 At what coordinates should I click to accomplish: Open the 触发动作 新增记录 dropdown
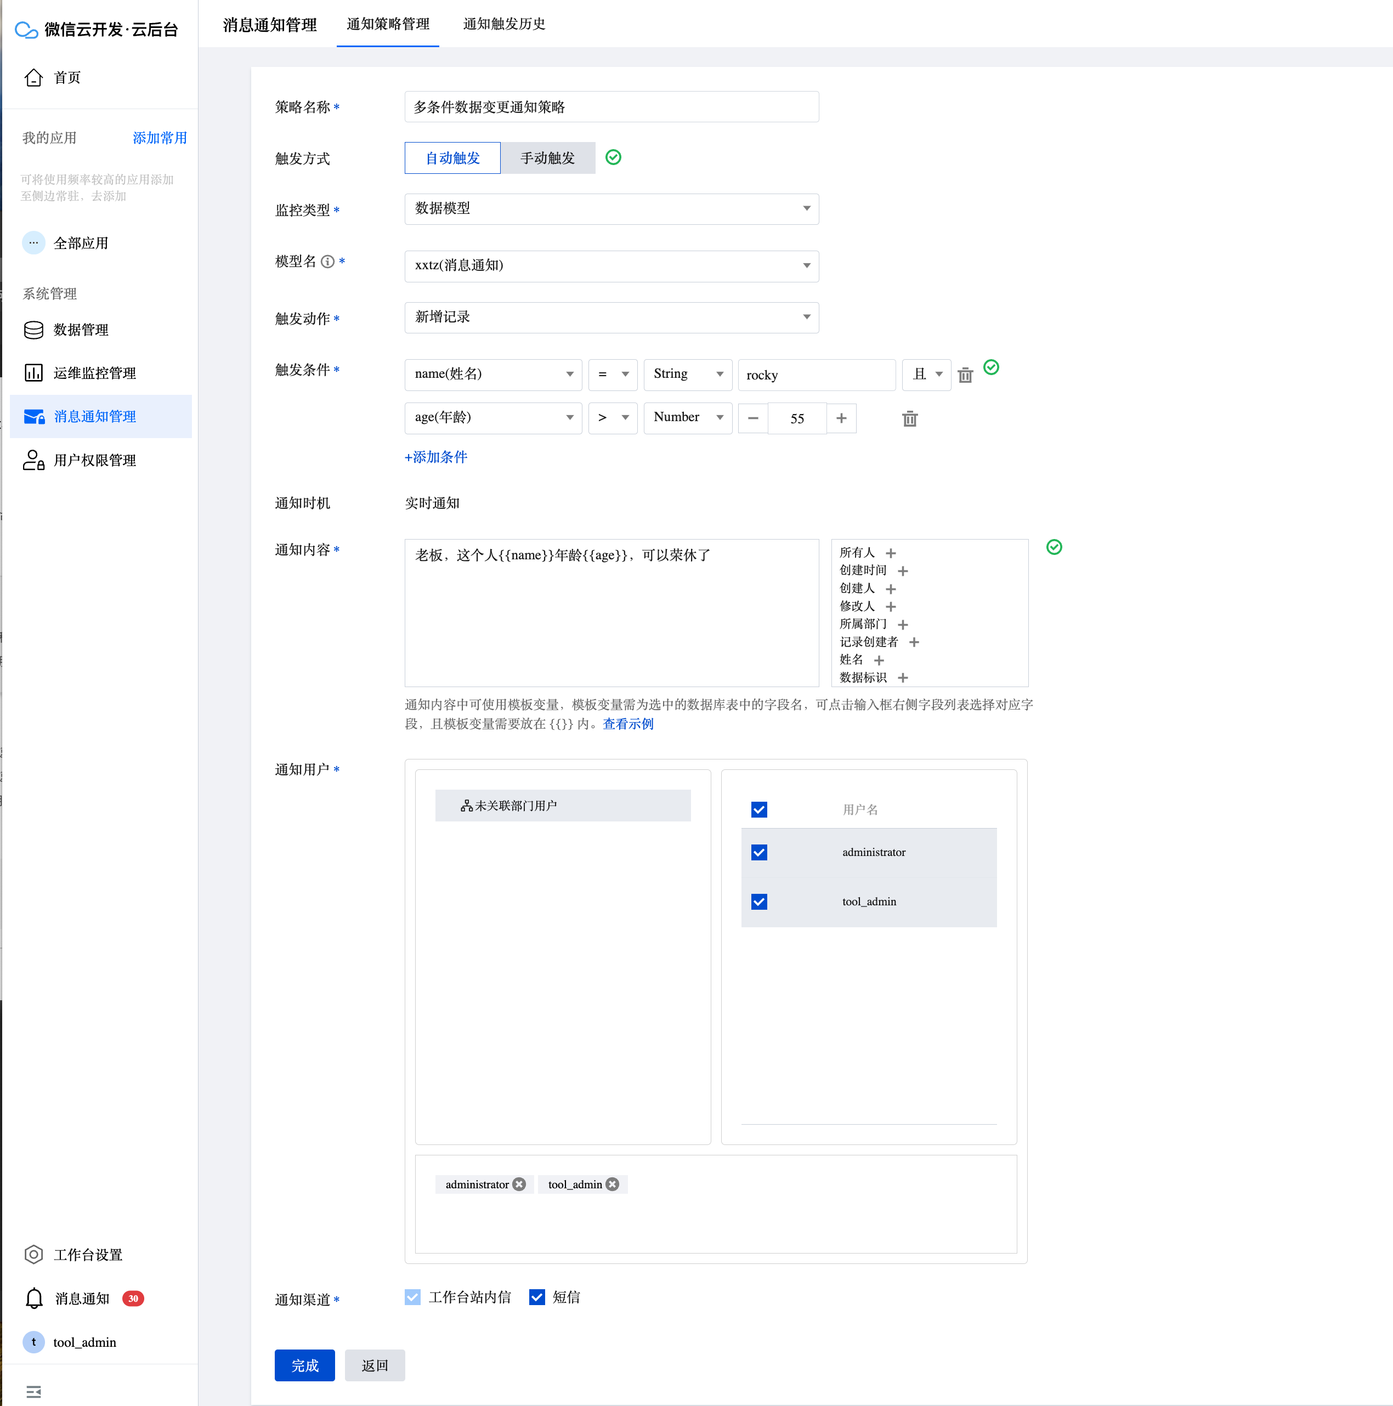tap(611, 318)
